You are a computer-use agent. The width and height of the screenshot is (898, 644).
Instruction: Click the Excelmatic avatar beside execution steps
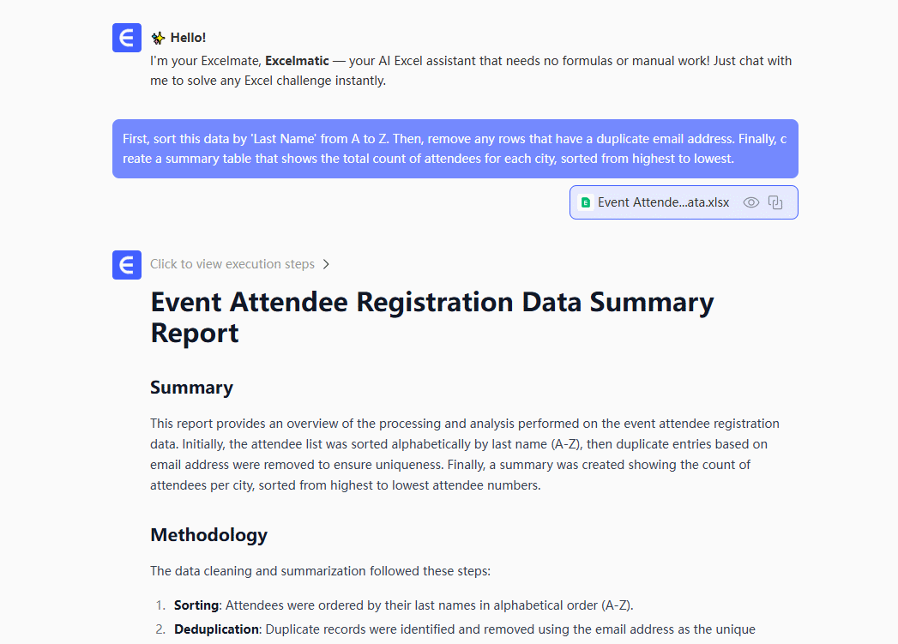(126, 264)
